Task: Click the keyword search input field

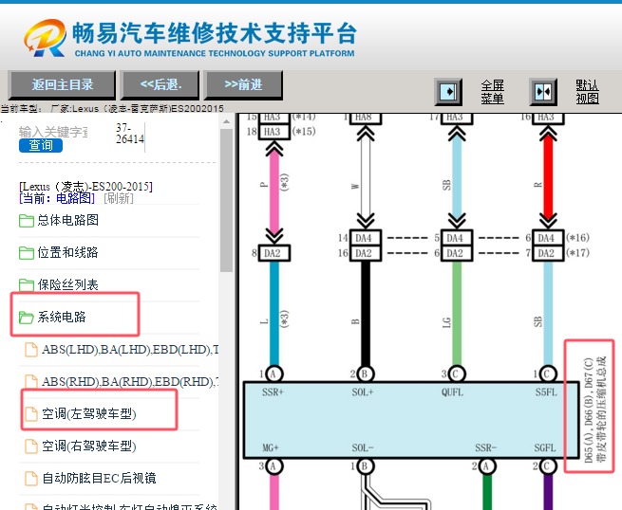Action: click(x=53, y=132)
